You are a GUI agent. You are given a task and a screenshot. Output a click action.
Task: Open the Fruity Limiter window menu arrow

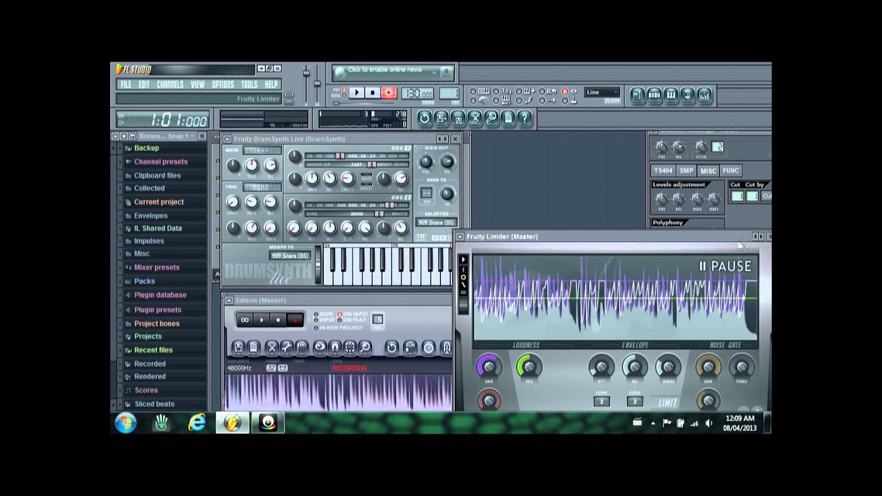[x=460, y=236]
